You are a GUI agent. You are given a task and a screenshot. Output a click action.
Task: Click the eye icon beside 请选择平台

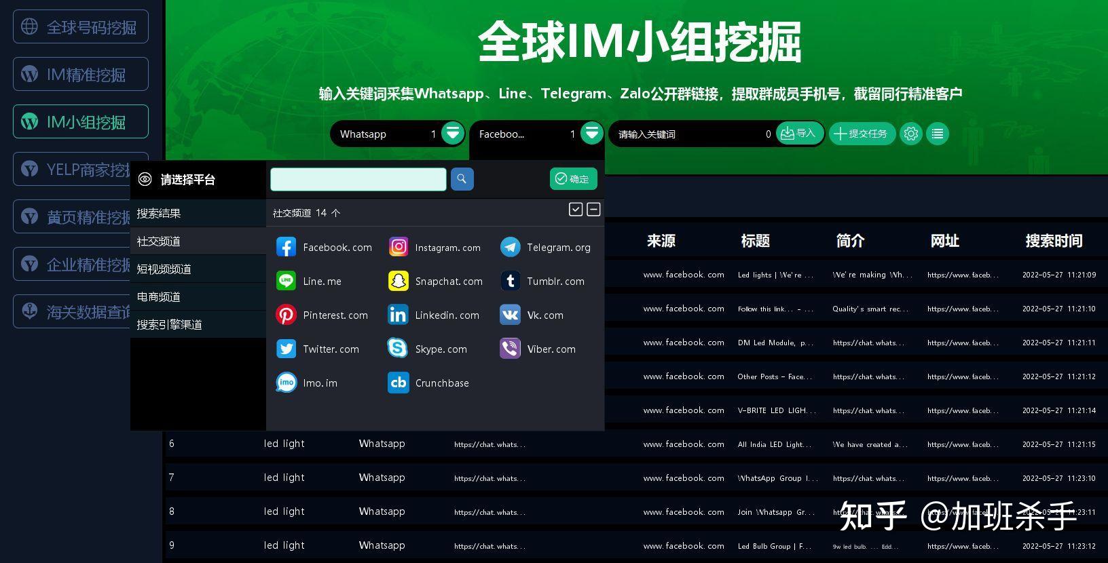(145, 179)
